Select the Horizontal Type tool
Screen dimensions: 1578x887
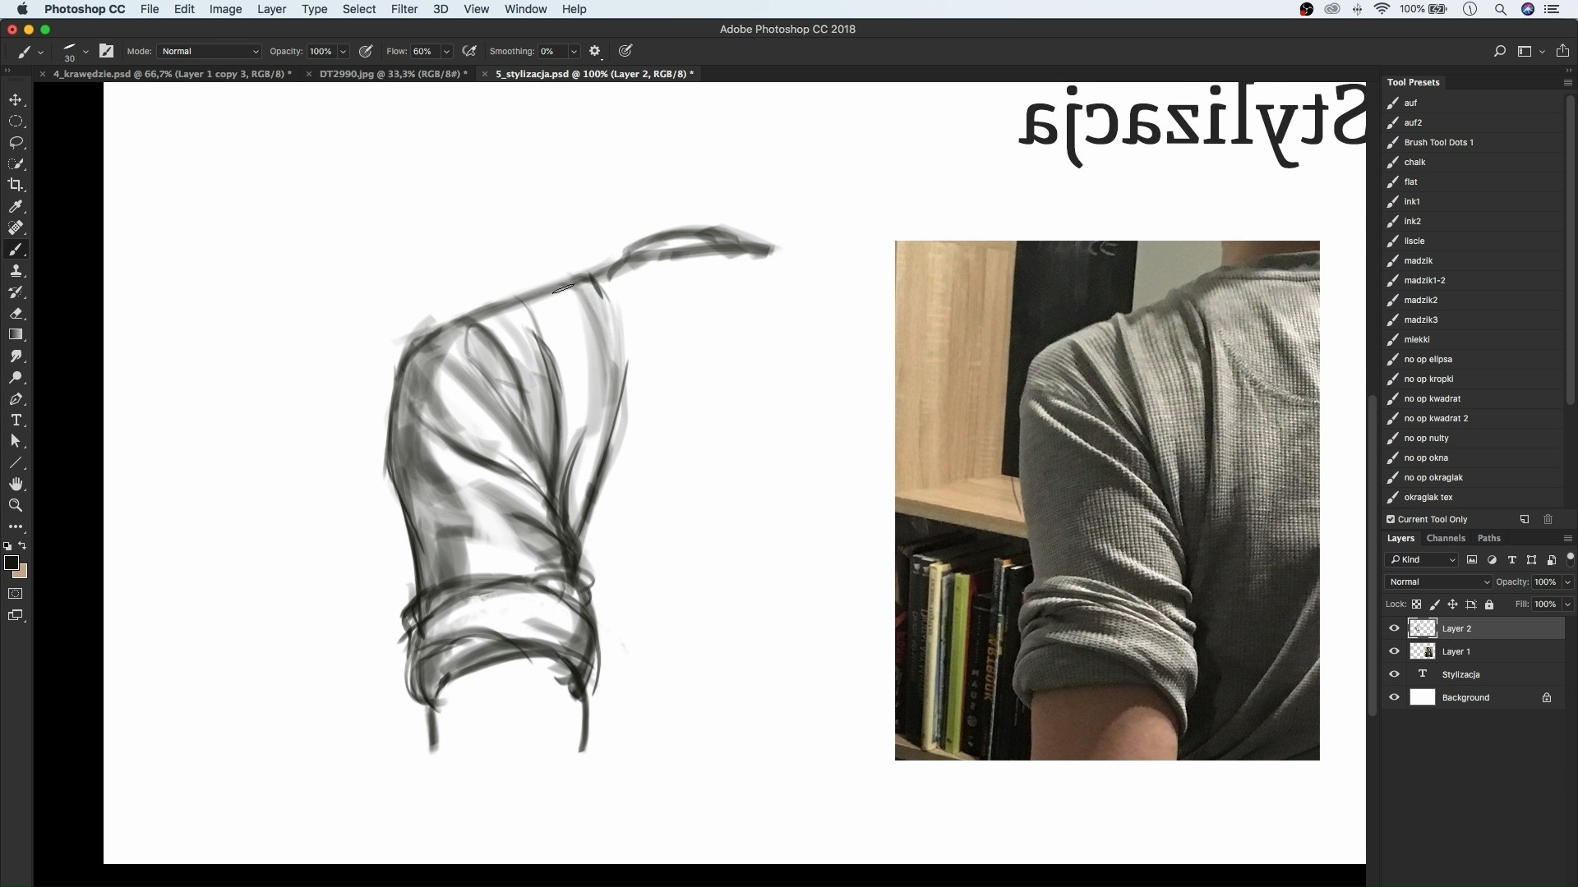[16, 421]
